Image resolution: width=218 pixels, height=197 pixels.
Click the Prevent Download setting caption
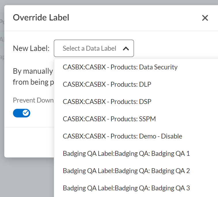click(33, 100)
